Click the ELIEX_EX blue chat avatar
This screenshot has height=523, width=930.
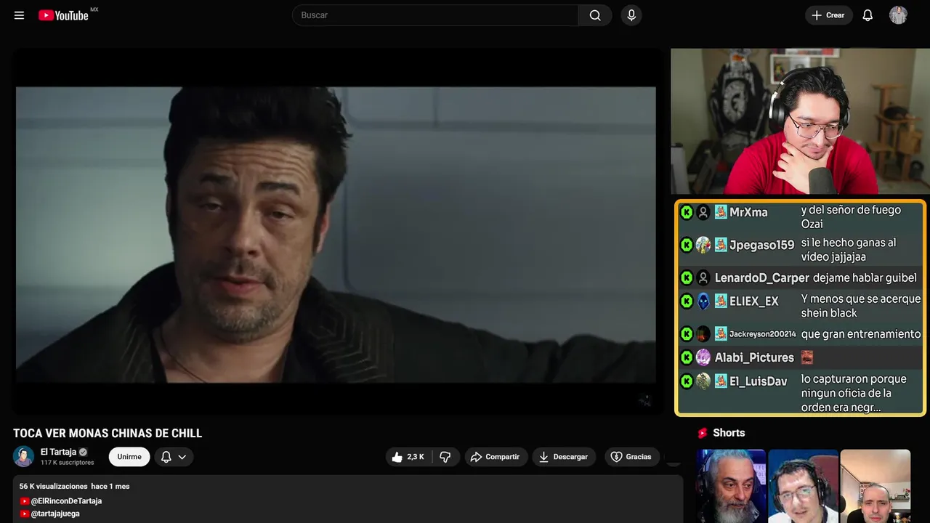pos(703,301)
